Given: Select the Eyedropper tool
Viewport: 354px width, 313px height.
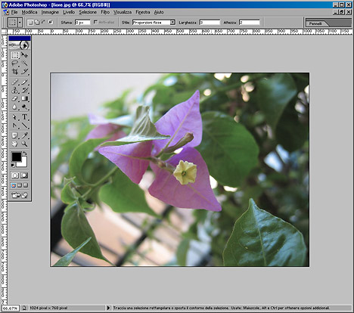Looking at the screenshot, I should [x=24, y=135].
